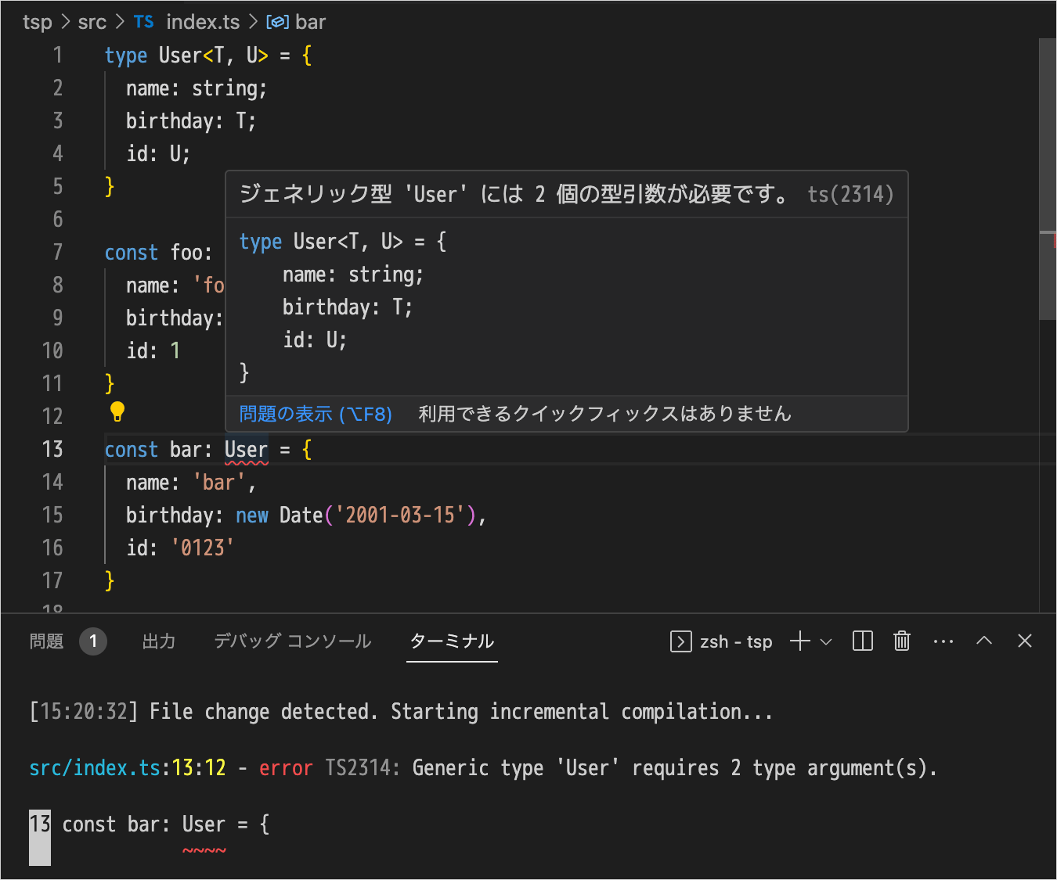This screenshot has height=880, width=1057.
Task: Open terminal panel more actions menu
Action: click(x=943, y=641)
